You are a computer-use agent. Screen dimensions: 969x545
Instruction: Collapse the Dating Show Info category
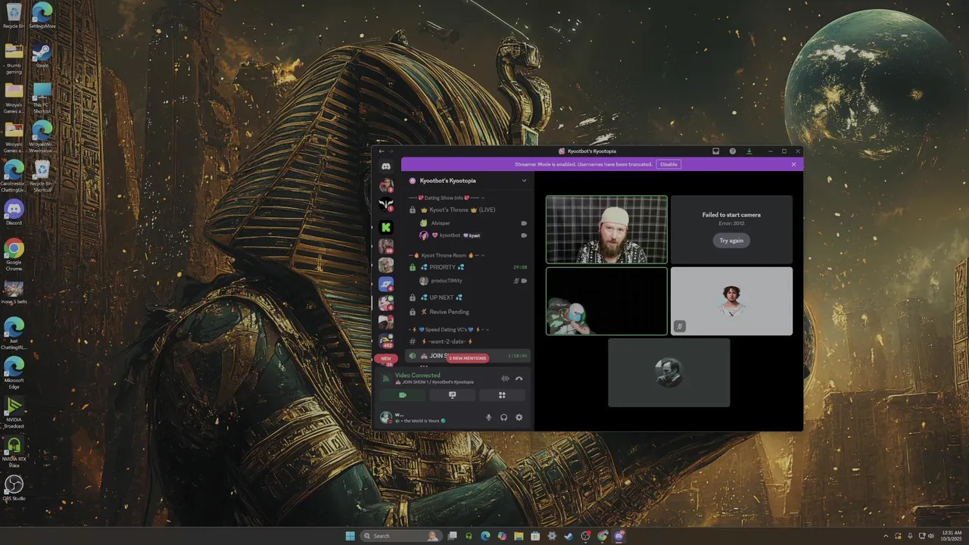click(447, 198)
